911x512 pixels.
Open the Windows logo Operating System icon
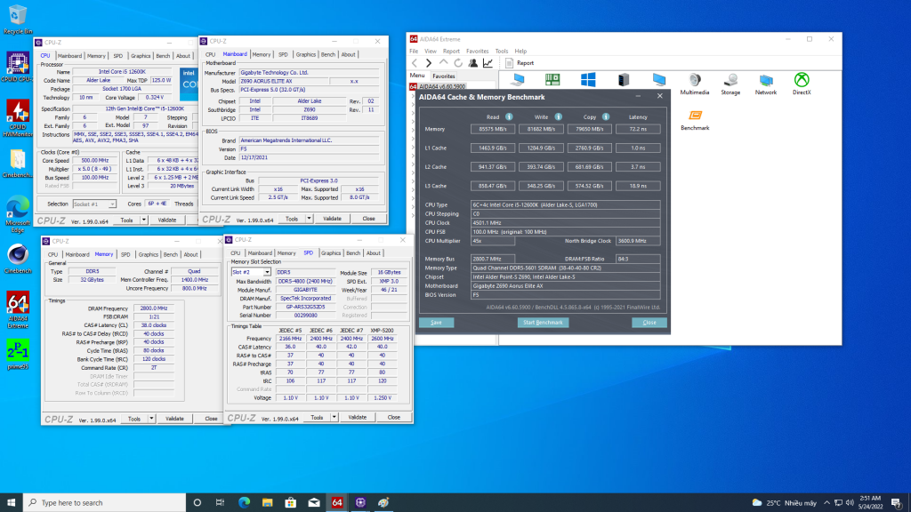pyautogui.click(x=588, y=80)
